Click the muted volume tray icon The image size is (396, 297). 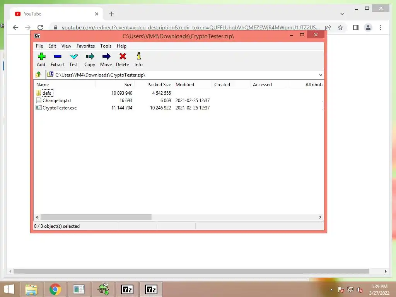click(360, 290)
